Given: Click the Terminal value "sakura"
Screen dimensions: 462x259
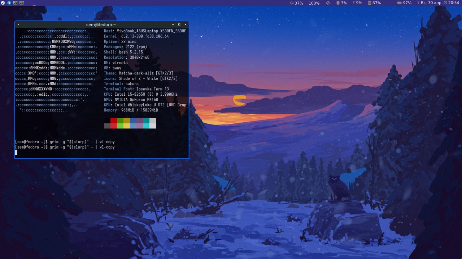Looking at the screenshot, I should pyautogui.click(x=132, y=84).
